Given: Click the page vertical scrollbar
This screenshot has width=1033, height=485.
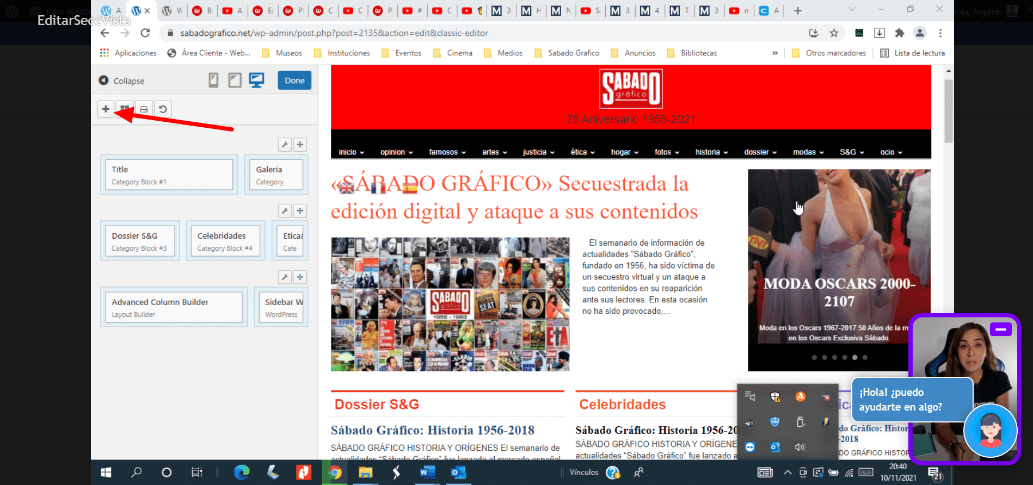Looking at the screenshot, I should coord(949,111).
